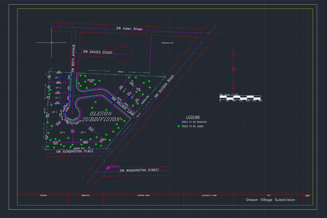This screenshot has width=327, height=218.
Task: Select the TREES TO BE SAVED text
Action: (x=192, y=126)
